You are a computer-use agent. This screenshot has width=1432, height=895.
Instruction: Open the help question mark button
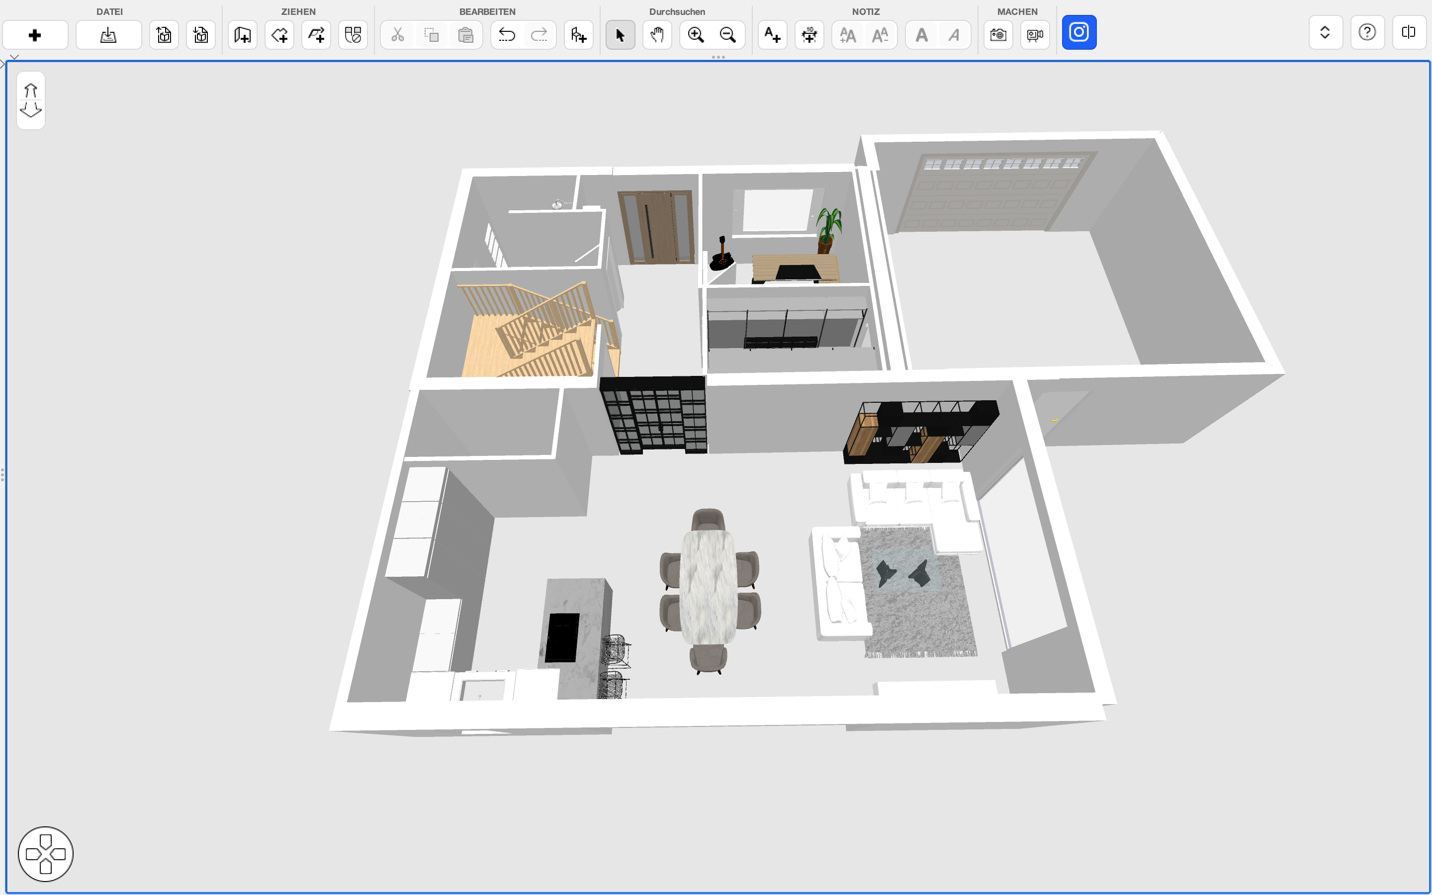(1367, 32)
